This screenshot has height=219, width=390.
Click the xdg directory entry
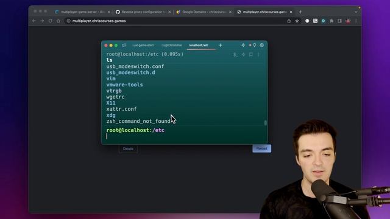111,115
